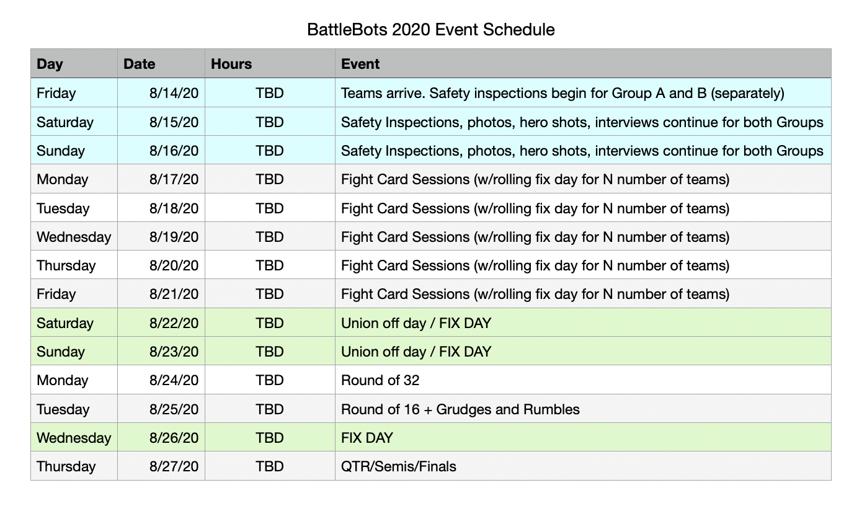Select the 8/23/20 date cell

pyautogui.click(x=161, y=351)
